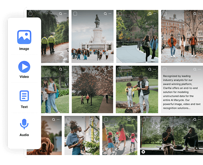This screenshot has width=203, height=165.
Task: Click the round blue Video play icon
Action: click(x=24, y=67)
